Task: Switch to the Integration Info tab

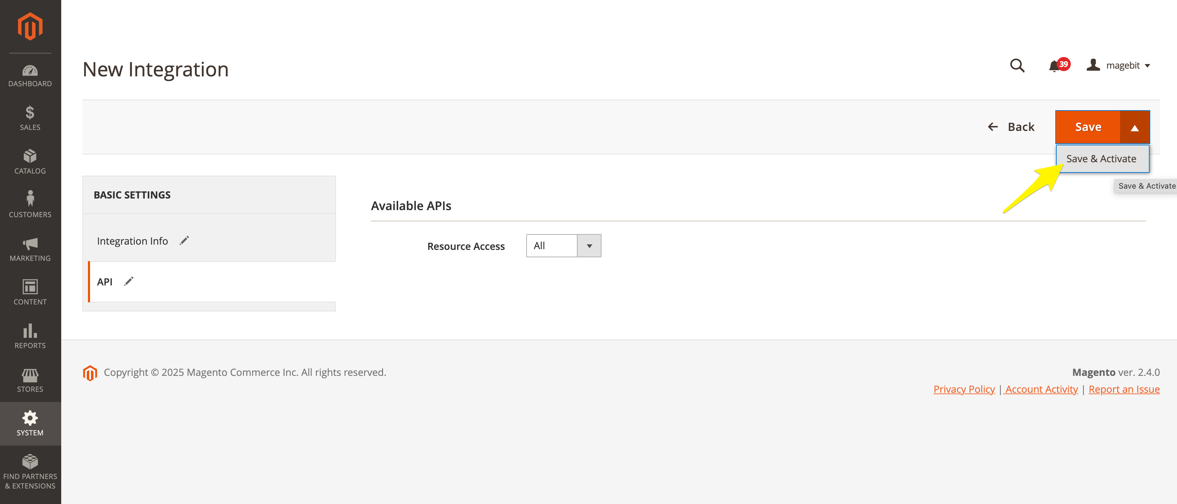Action: [x=133, y=241]
